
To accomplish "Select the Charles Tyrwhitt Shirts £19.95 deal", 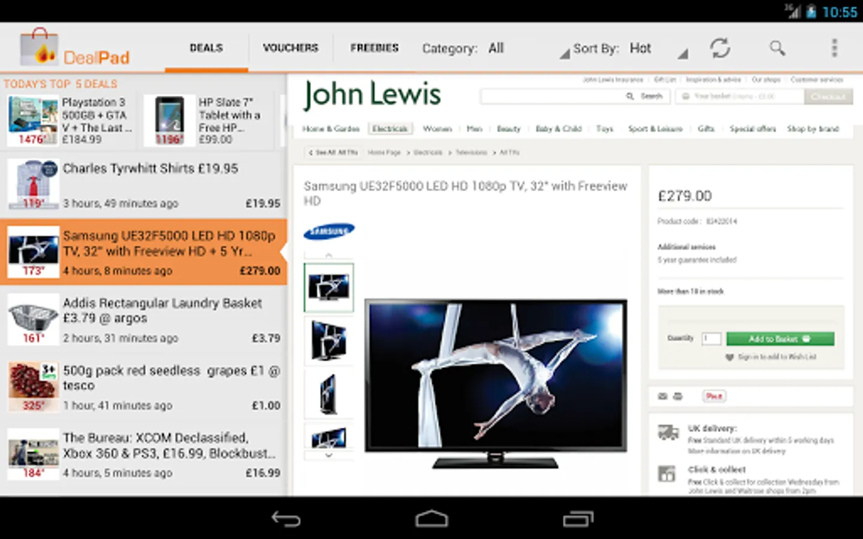I will point(144,184).
